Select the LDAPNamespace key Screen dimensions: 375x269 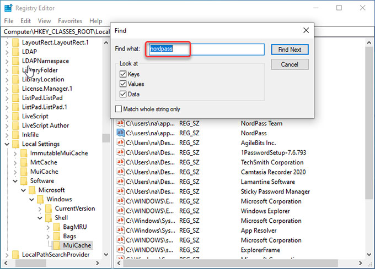(x=45, y=61)
